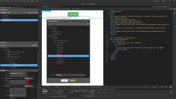Click the Content text area

(x=18, y=91)
